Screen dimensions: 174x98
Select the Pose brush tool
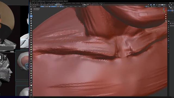[31, 54]
